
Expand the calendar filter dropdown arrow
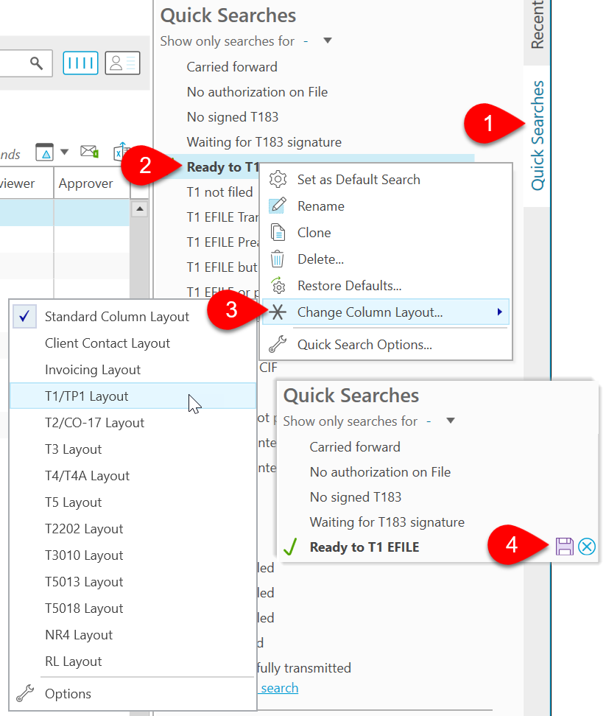[64, 152]
